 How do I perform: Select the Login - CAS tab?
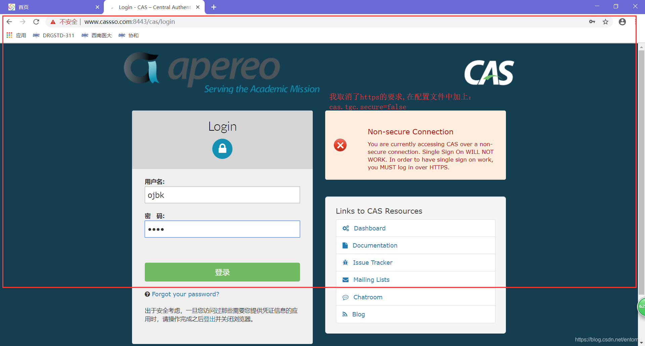click(x=155, y=7)
